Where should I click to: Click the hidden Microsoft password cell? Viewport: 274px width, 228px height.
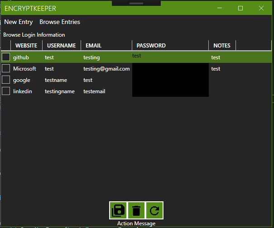170,69
